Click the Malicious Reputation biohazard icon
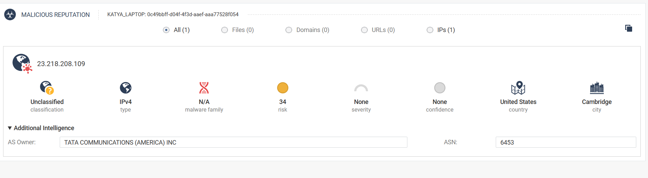Viewport: 648px width, 178px height. (x=10, y=14)
